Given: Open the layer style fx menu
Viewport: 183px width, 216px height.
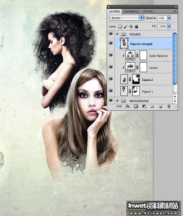Looking at the screenshot, I should [x=128, y=106].
